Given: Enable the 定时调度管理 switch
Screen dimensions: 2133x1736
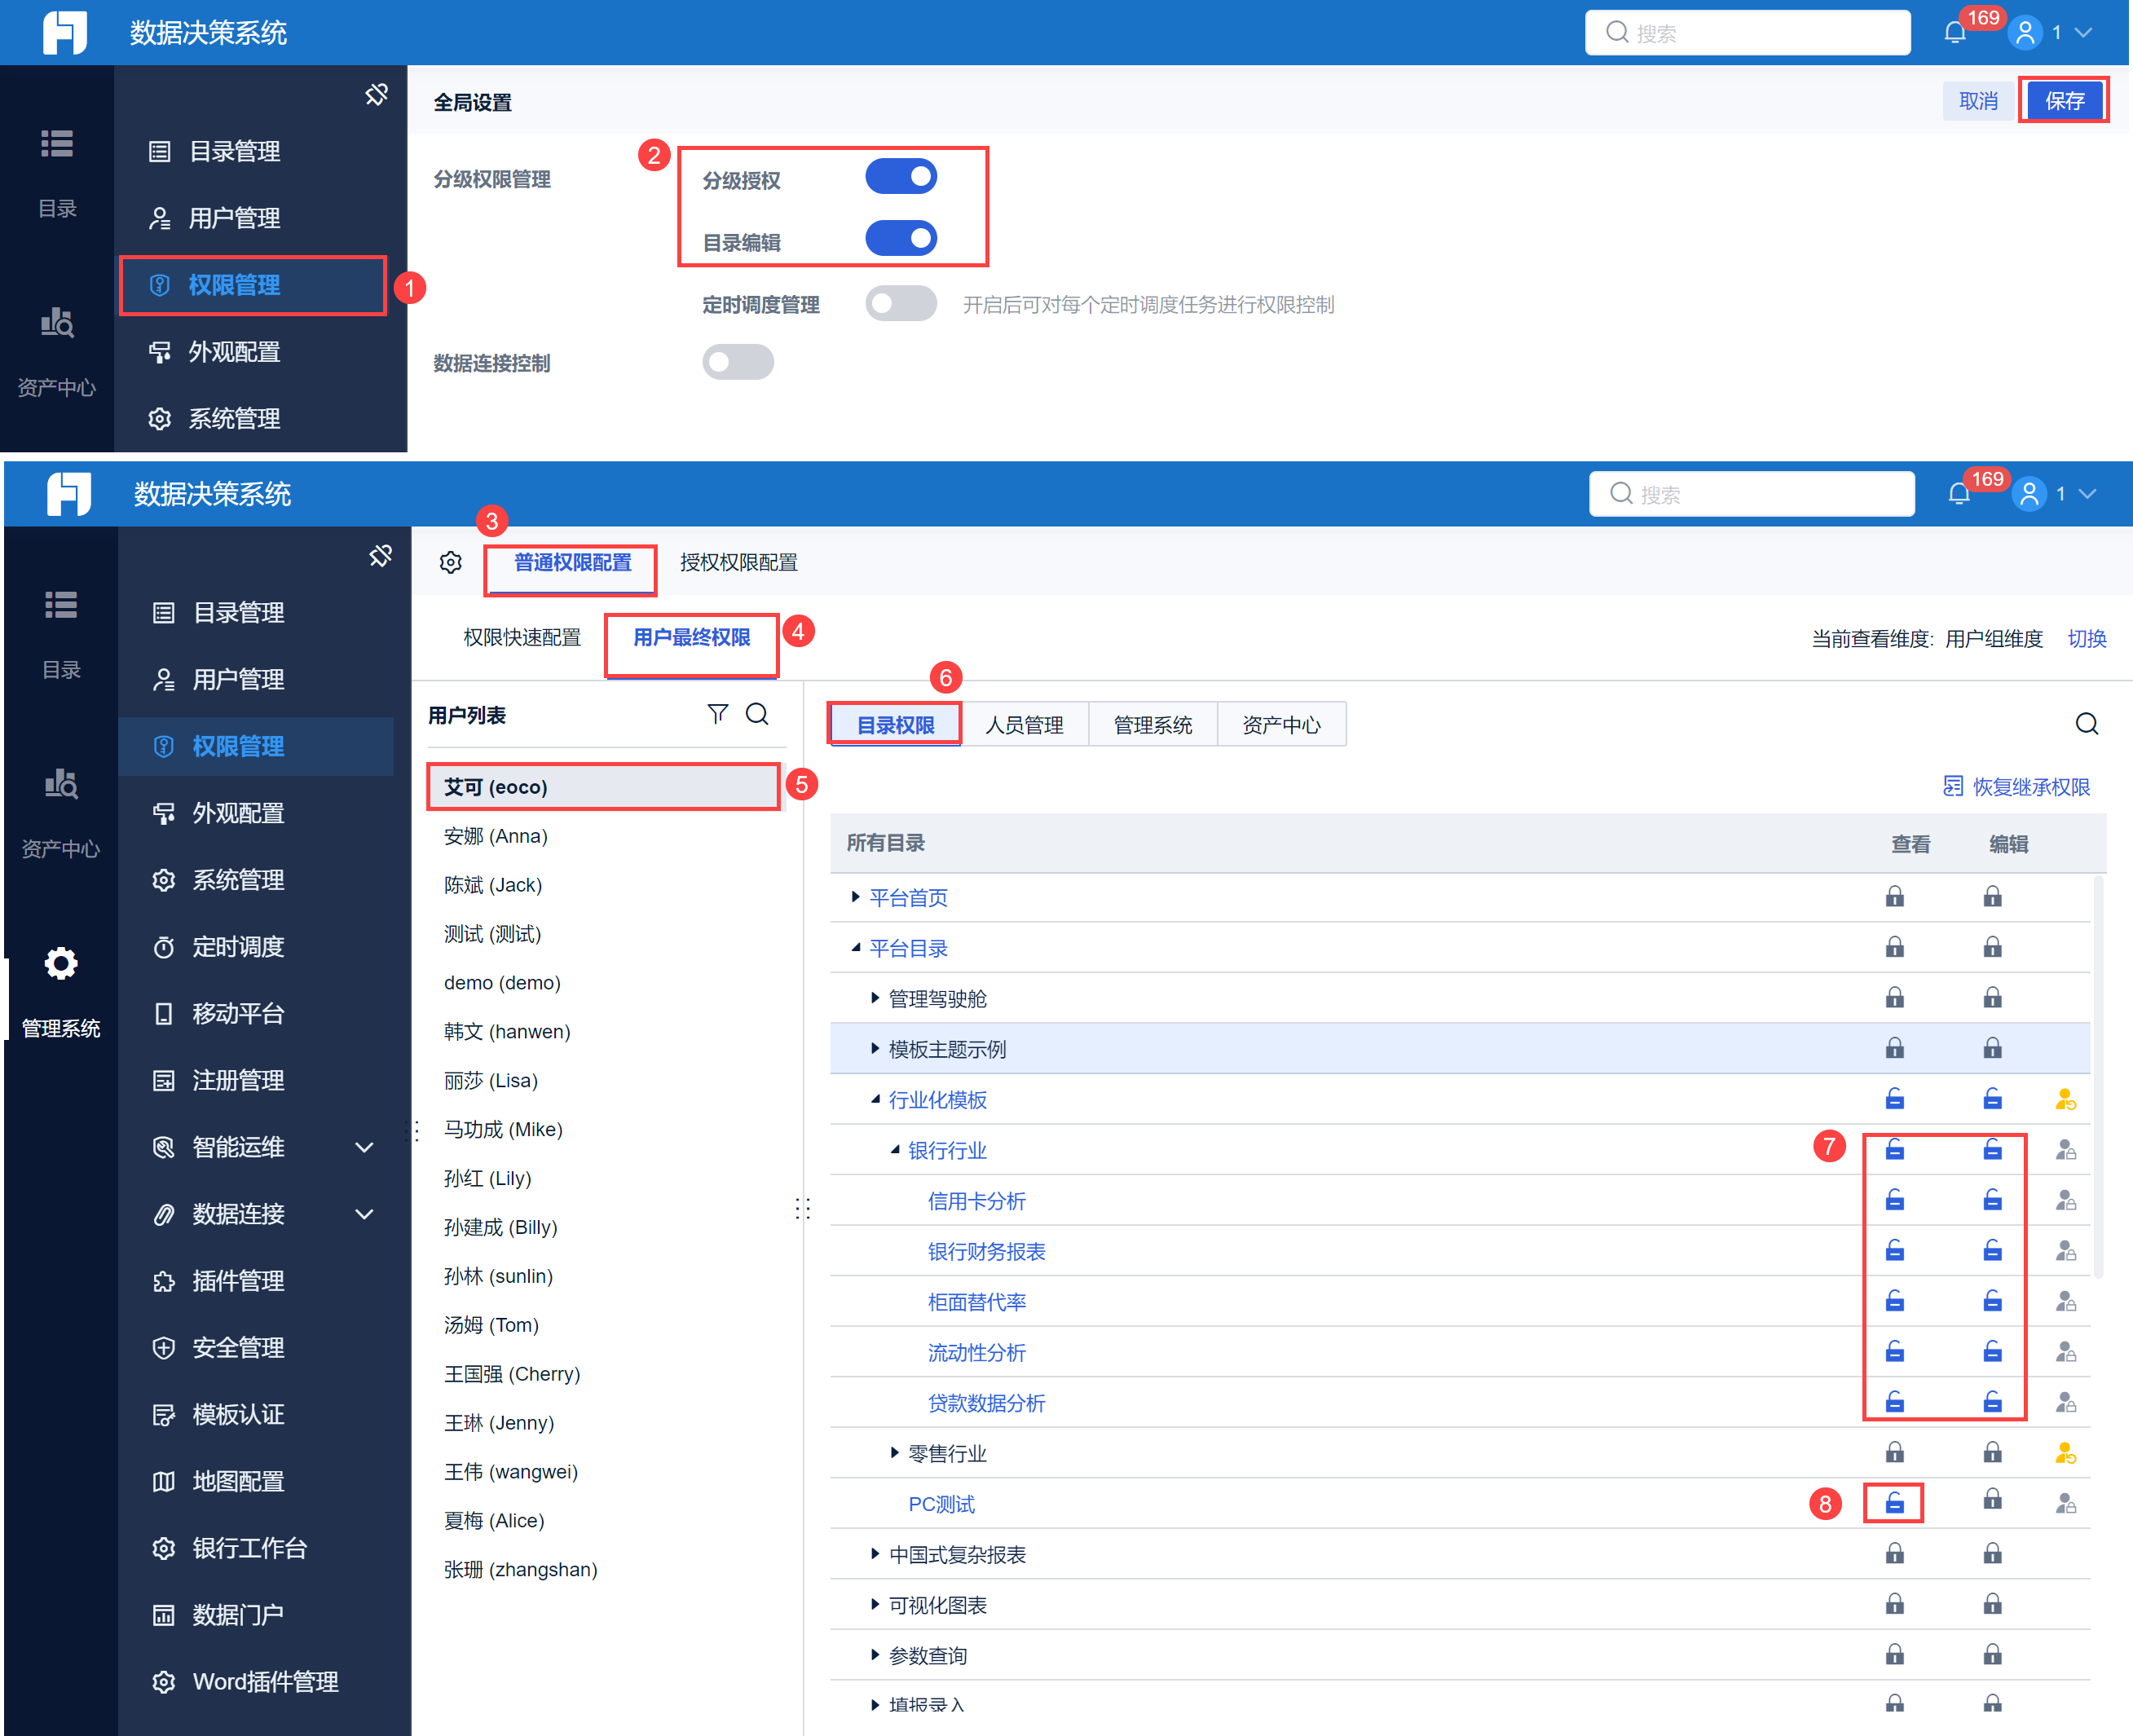Looking at the screenshot, I should pyautogui.click(x=901, y=304).
